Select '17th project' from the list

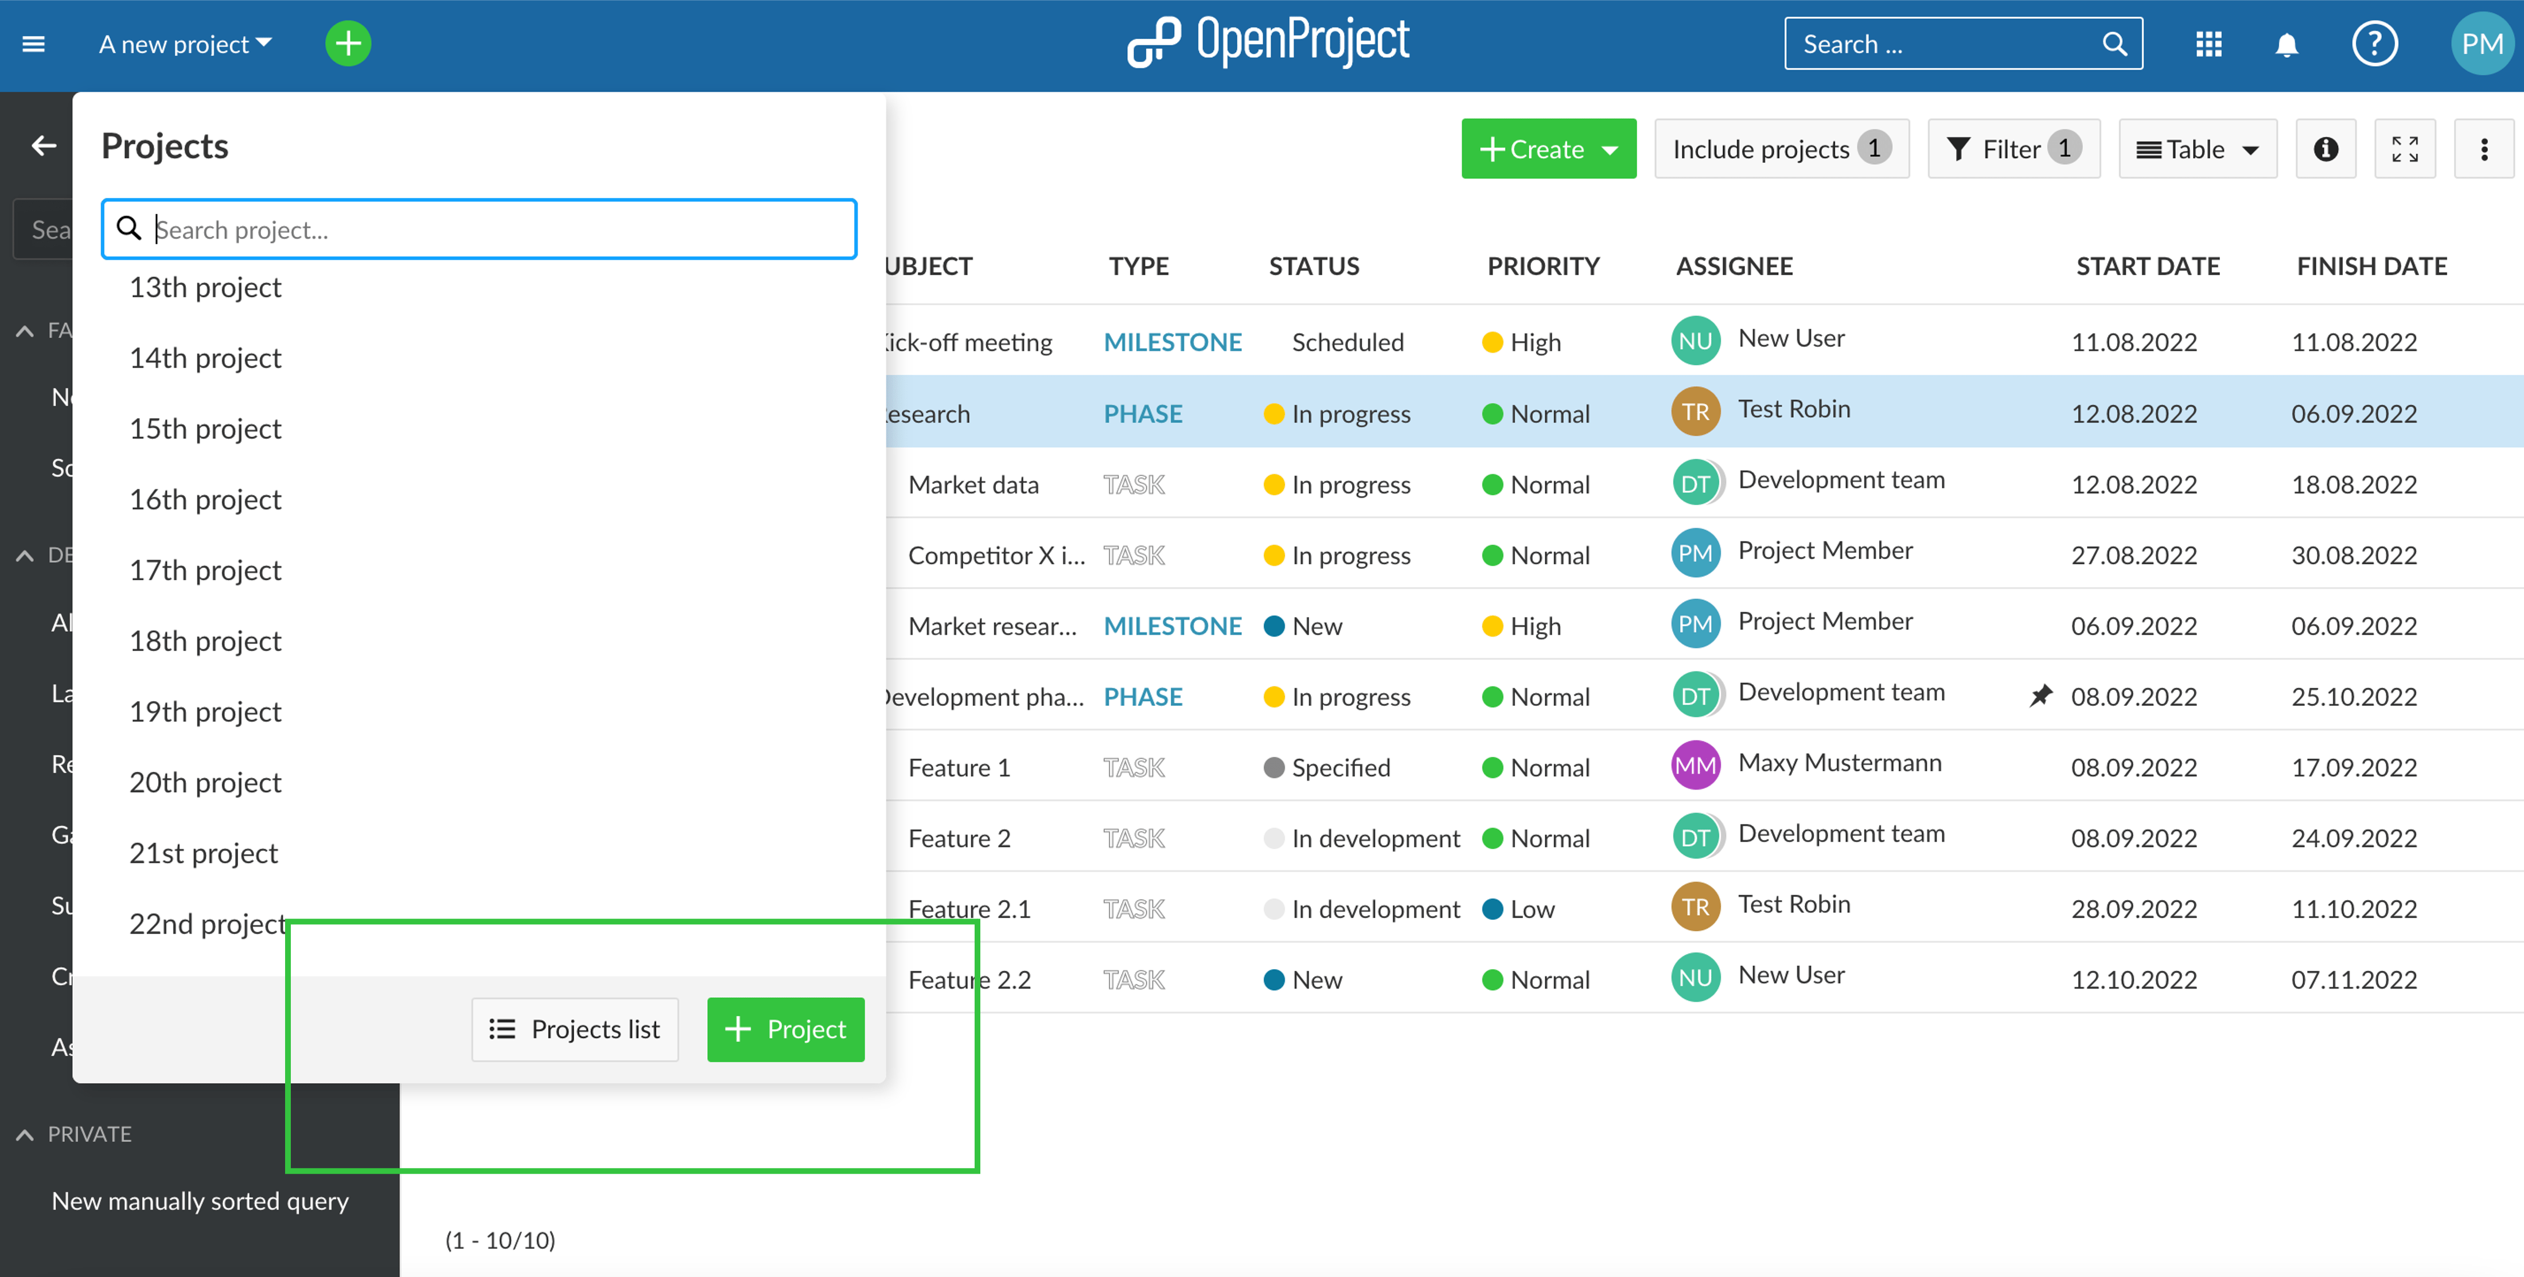[206, 570]
